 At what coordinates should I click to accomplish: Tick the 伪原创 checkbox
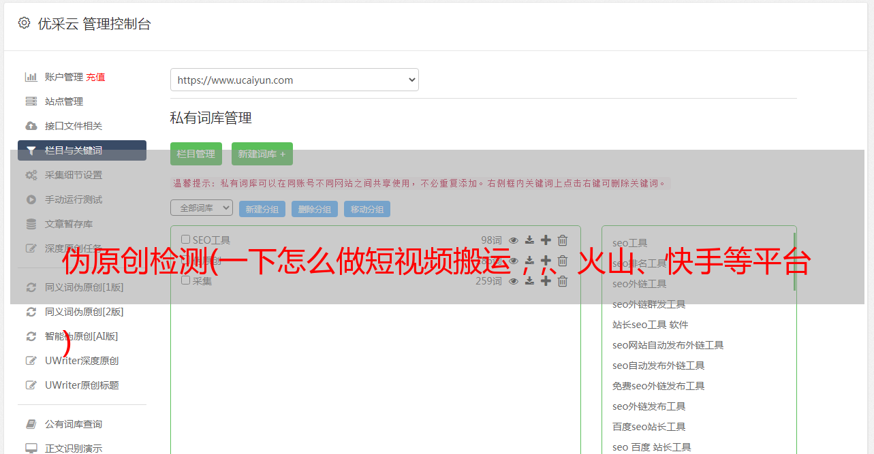click(185, 260)
